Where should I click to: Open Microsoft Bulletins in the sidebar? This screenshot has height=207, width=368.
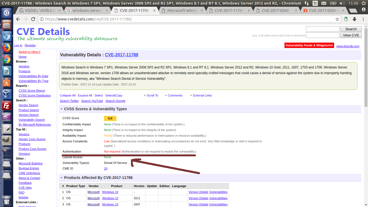(x=30, y=163)
